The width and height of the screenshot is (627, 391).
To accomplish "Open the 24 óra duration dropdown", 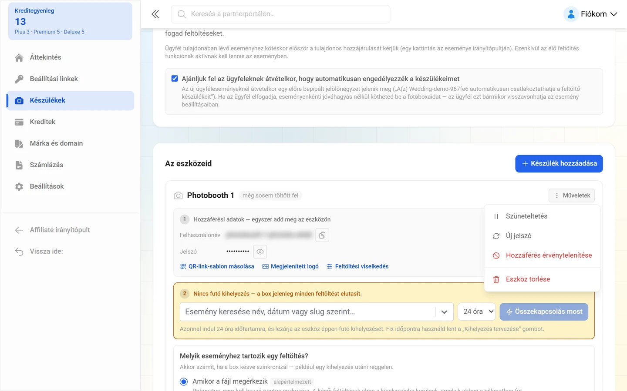I will click(477, 312).
